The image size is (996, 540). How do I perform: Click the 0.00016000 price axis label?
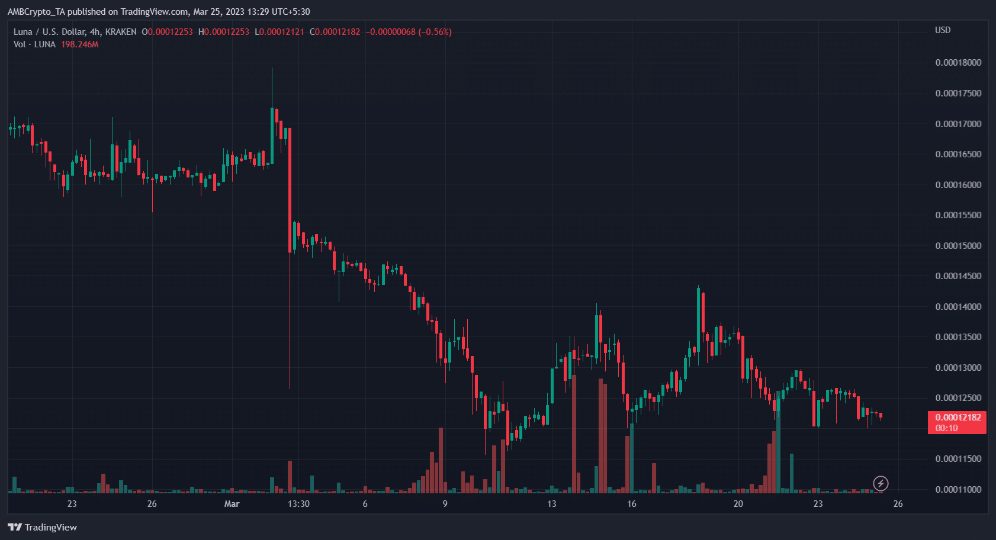click(x=958, y=185)
